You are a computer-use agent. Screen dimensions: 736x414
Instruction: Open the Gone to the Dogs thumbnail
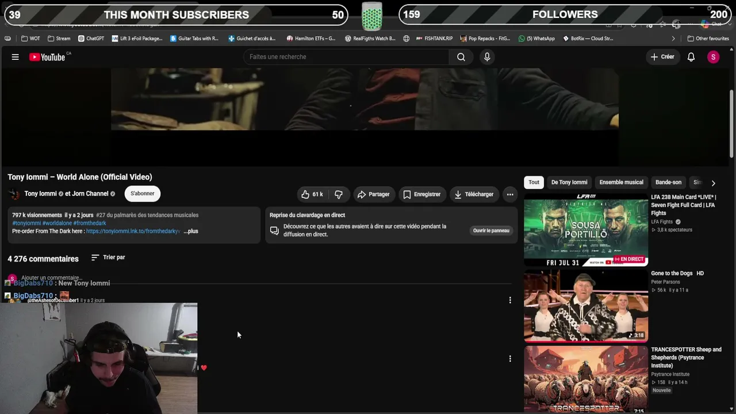point(586,306)
